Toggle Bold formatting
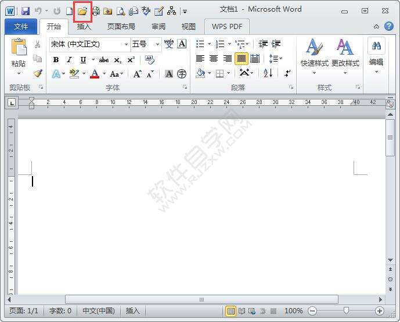 56,60
